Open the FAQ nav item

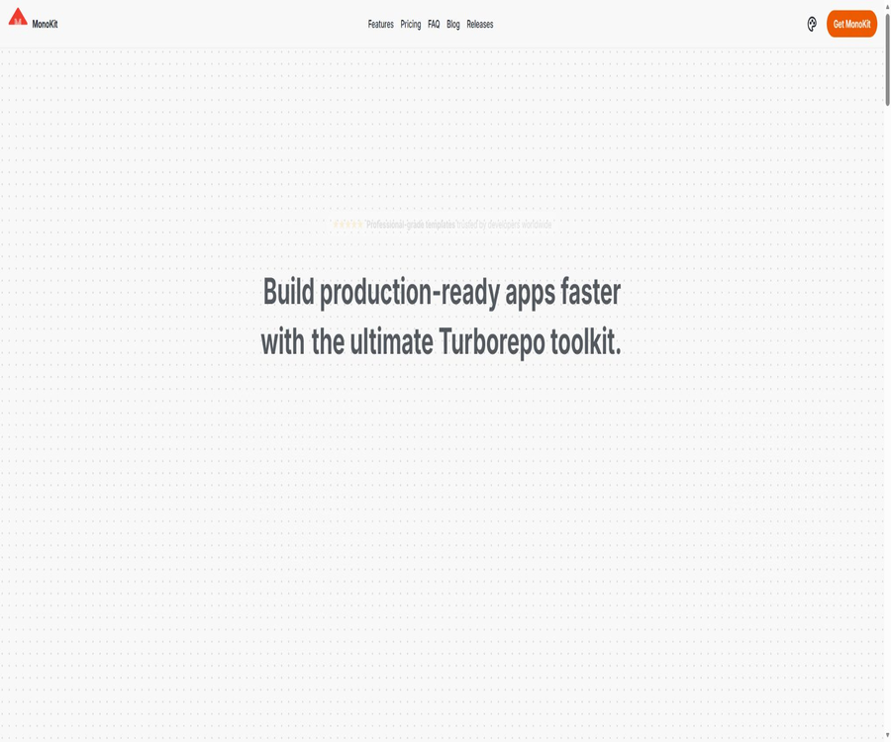tap(434, 24)
